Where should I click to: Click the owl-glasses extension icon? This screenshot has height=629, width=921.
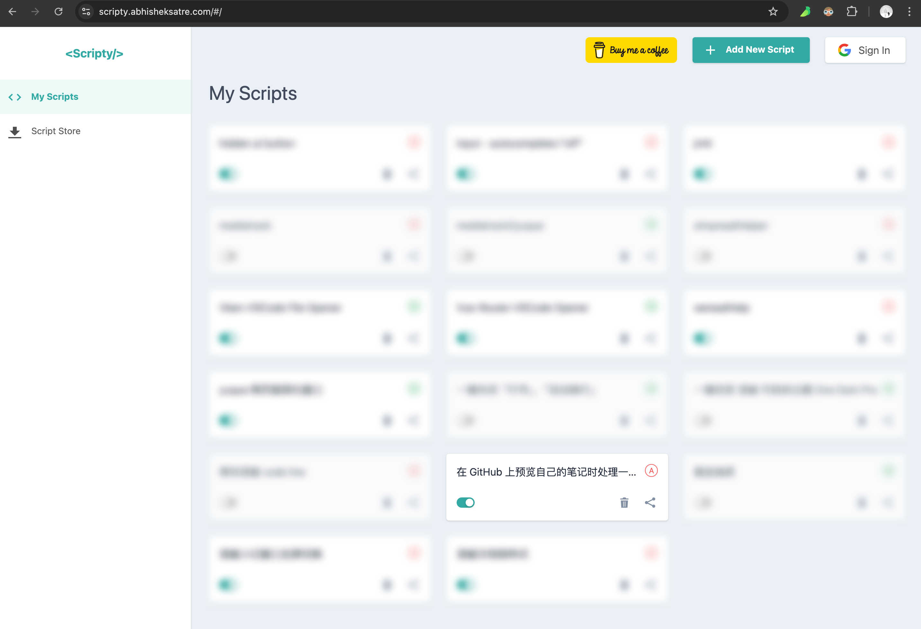coord(828,12)
